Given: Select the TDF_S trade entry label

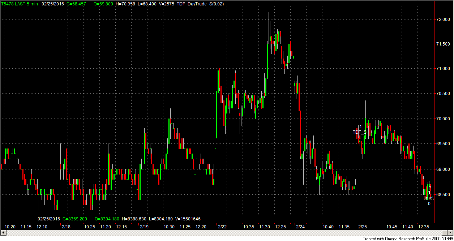Looking at the screenshot, I should click(359, 132).
